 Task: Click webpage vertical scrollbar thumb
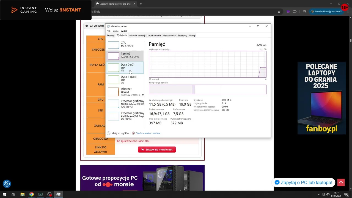click(x=351, y=40)
